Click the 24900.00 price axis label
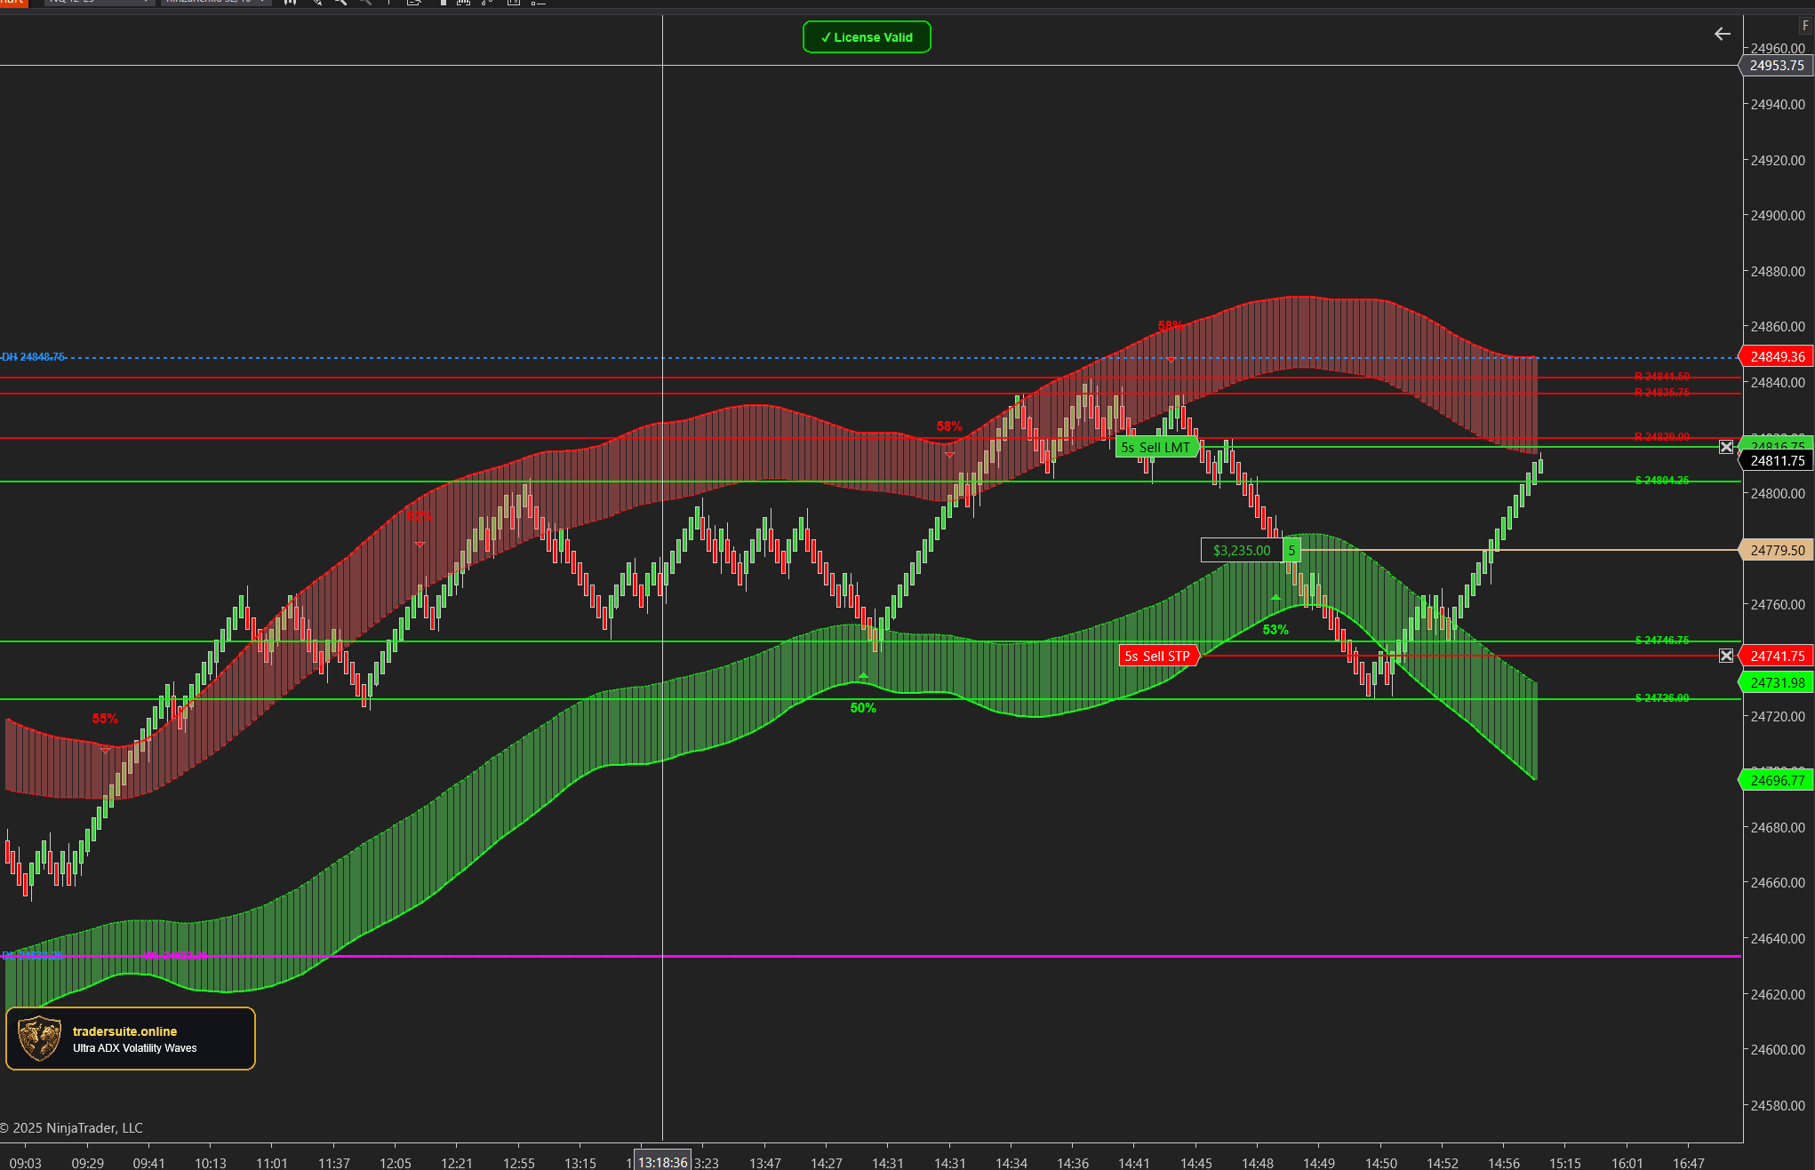The image size is (1815, 1170). (x=1778, y=216)
